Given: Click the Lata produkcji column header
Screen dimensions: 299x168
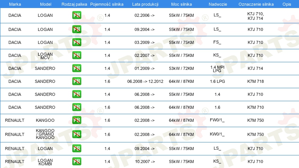Looking at the screenshot, I should point(145,4).
